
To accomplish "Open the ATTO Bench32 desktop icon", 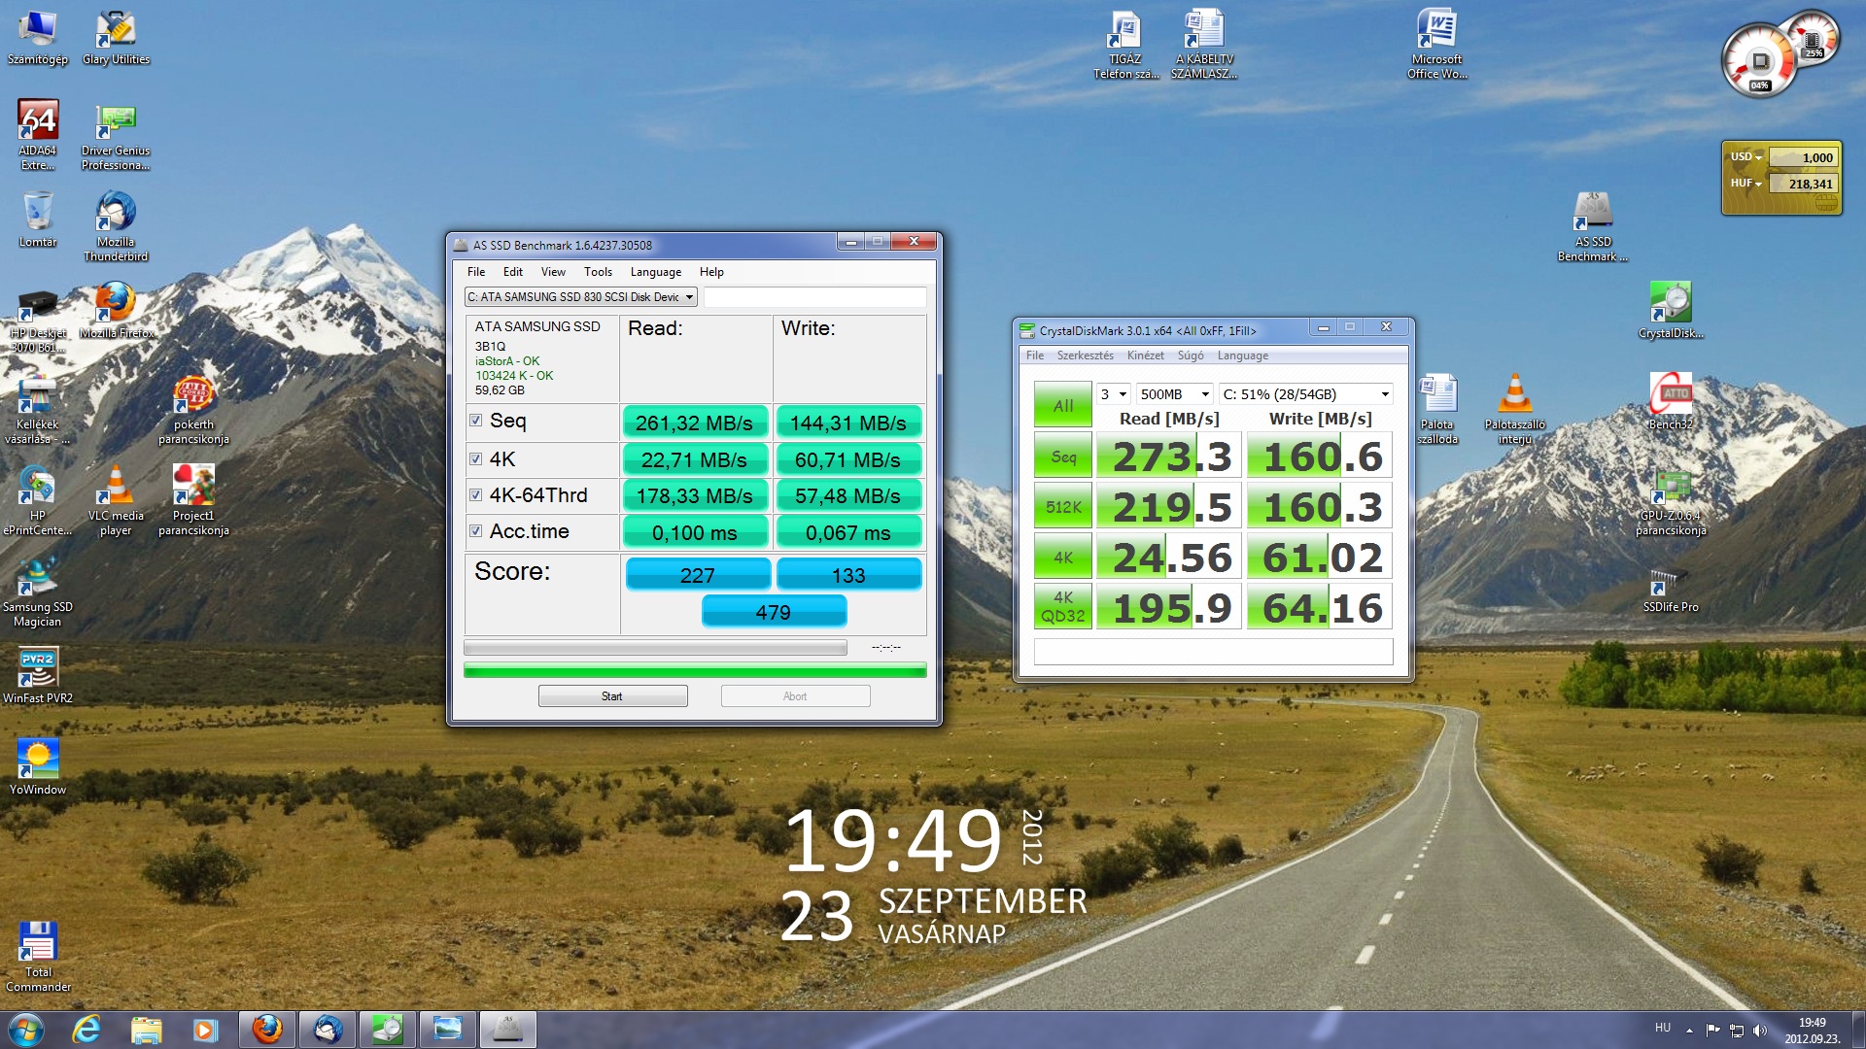I will pyautogui.click(x=1670, y=394).
